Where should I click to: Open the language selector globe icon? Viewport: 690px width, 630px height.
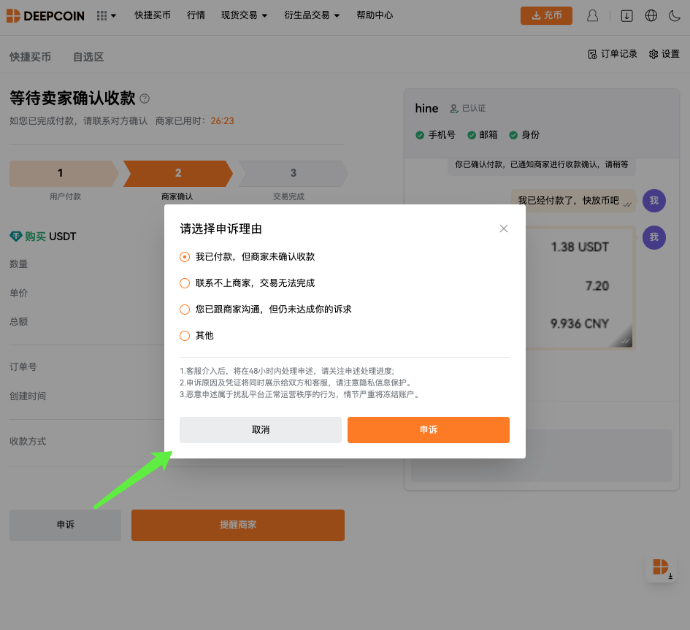pyautogui.click(x=651, y=15)
